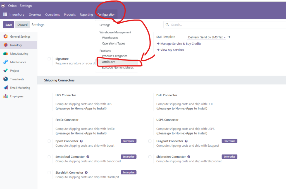The image size is (286, 189).
Task: Click the Project checkmark sidebar icon
Action: [6, 71]
